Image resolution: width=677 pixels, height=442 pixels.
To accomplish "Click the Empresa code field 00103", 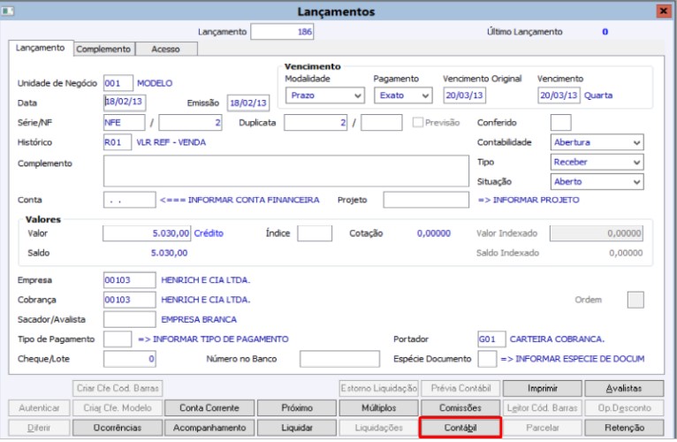I will point(130,280).
